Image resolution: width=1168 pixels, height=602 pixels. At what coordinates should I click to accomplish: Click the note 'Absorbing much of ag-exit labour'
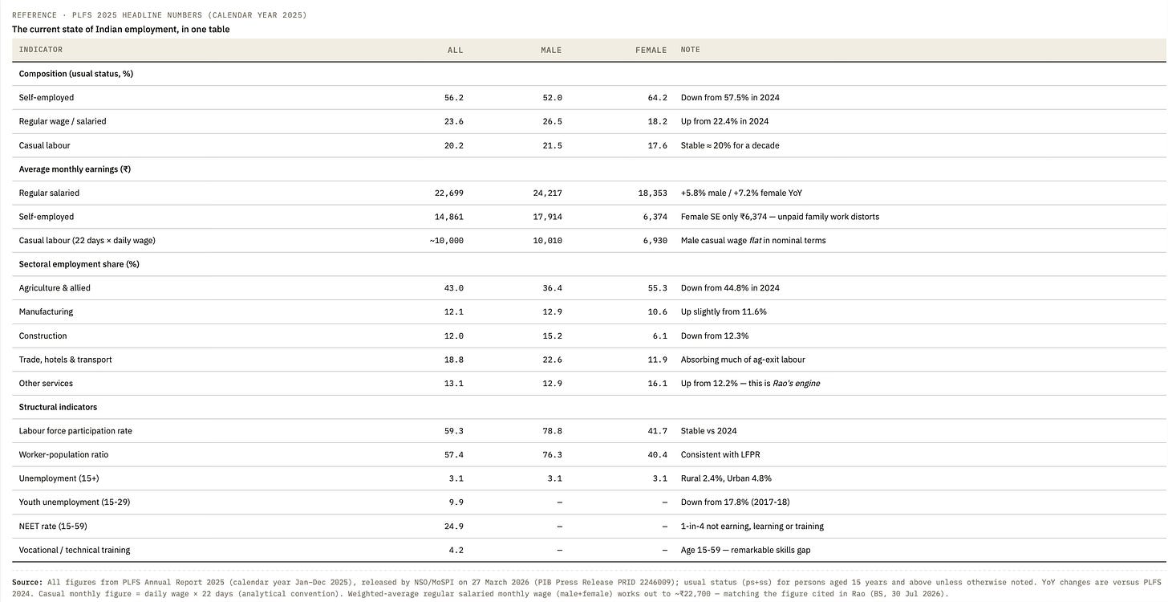pyautogui.click(x=743, y=360)
